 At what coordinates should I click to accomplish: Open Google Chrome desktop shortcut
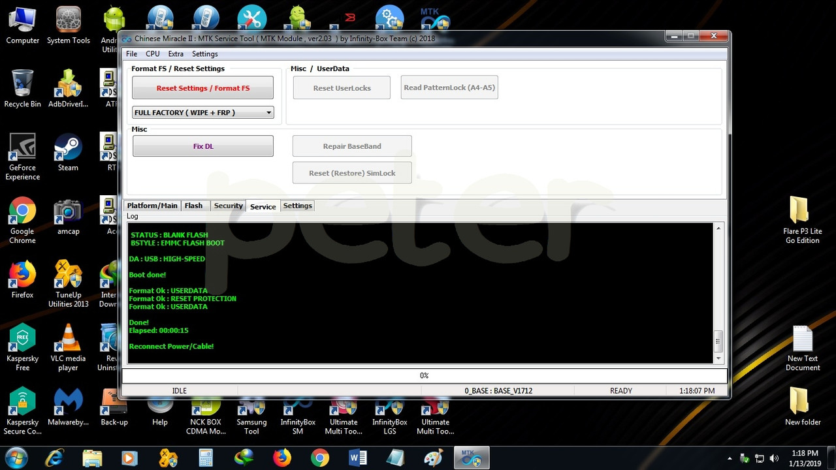click(x=22, y=221)
